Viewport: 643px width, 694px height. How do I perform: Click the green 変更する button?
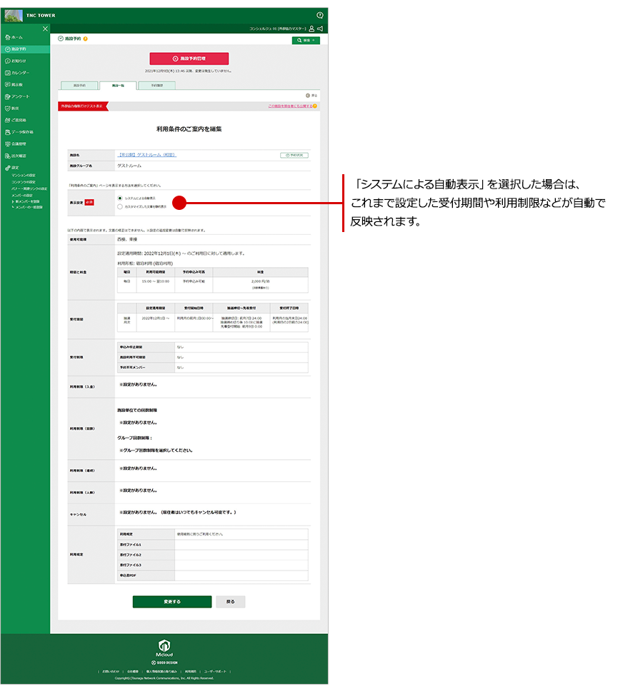click(171, 602)
